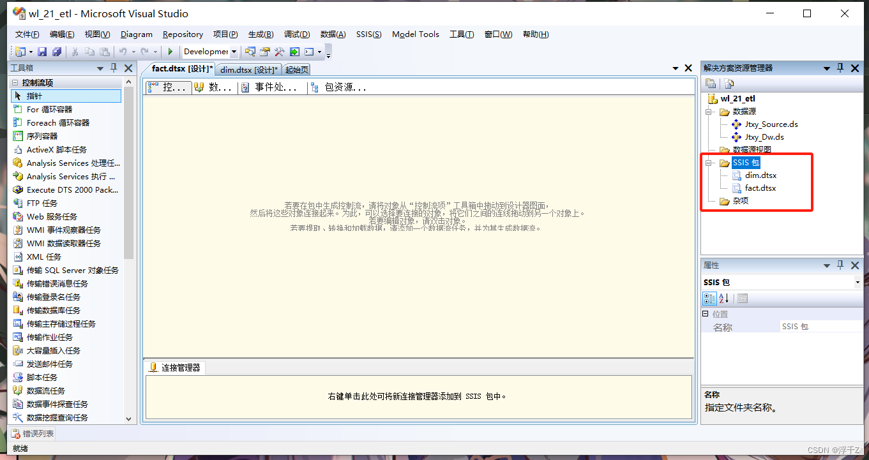Image resolution: width=869 pixels, height=460 pixels.
Task: Select ActiveX 脚本任务 in the toolbox
Action: tap(66, 149)
